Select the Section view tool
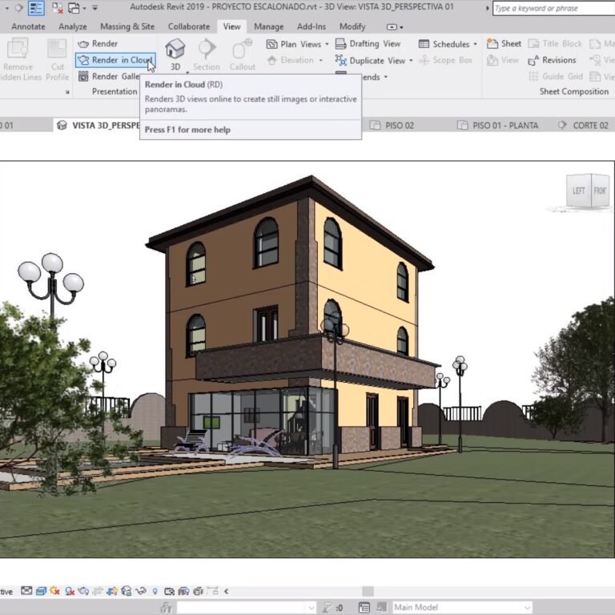Image resolution: width=615 pixels, height=615 pixels. (207, 53)
